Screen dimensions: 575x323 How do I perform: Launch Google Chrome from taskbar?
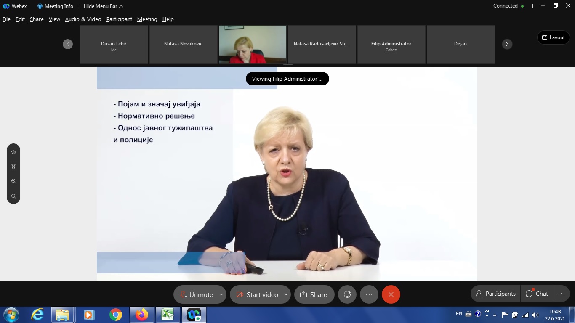tap(115, 315)
